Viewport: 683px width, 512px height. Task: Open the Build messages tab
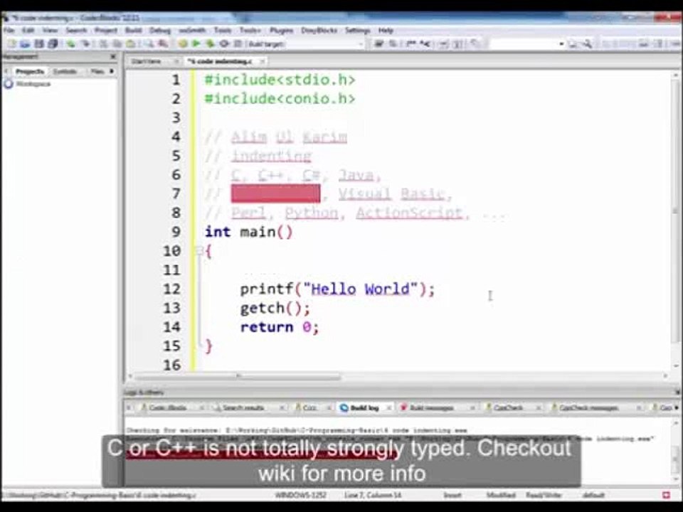[x=431, y=407]
